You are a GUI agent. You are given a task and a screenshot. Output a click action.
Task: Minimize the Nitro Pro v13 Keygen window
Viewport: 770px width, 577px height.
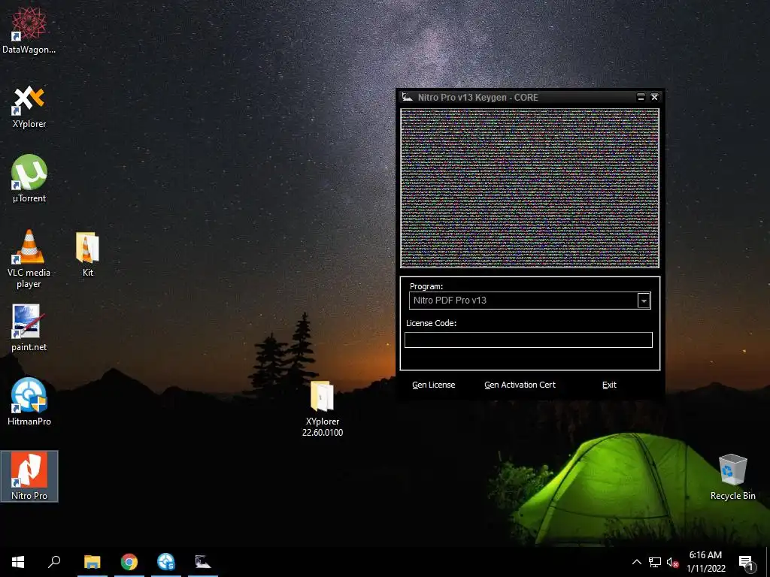click(641, 97)
